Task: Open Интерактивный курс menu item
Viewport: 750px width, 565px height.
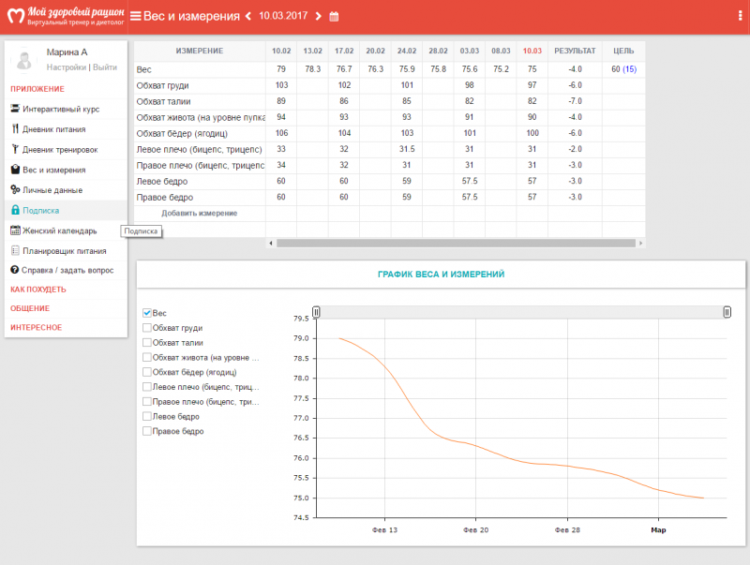Action: [66, 109]
